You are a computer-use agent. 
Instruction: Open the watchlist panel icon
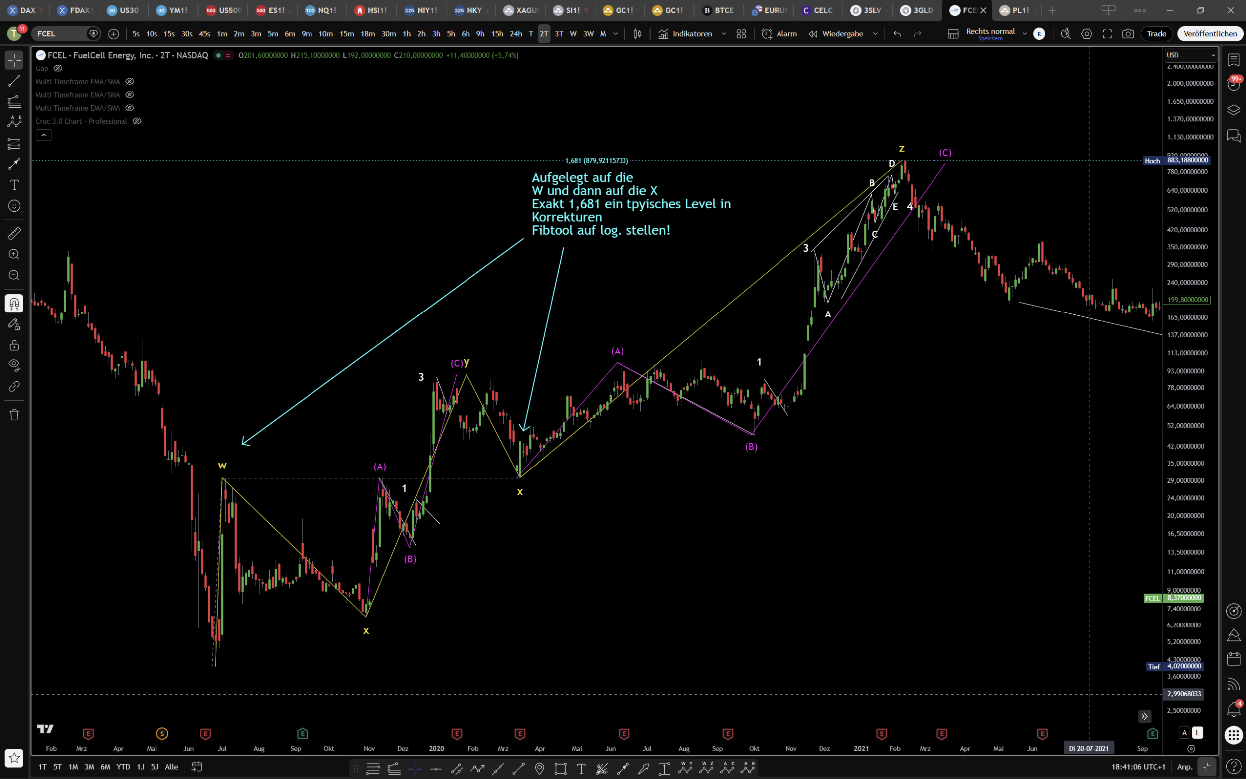(x=1233, y=60)
